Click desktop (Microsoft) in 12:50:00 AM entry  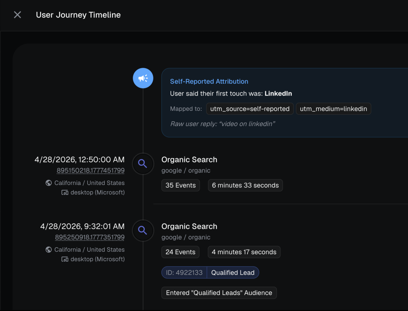pyautogui.click(x=98, y=192)
